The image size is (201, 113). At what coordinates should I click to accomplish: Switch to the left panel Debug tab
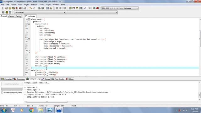point(18,16)
